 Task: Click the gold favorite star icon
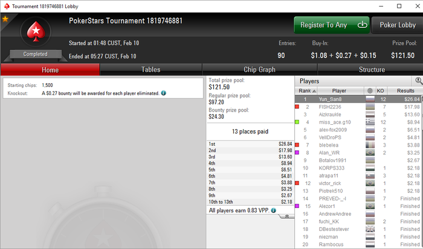click(x=5, y=19)
